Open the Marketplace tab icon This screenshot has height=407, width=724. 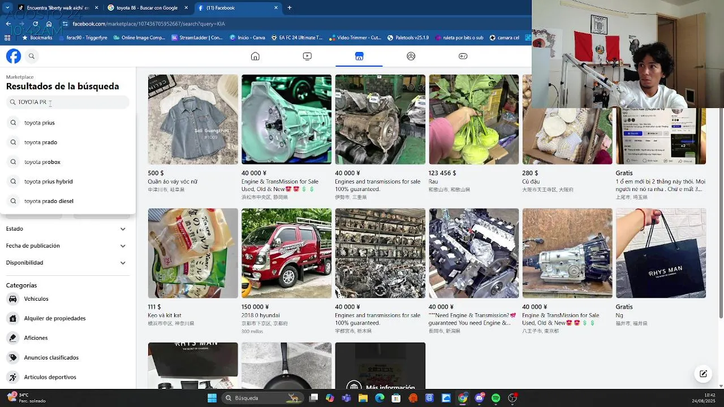(x=359, y=56)
